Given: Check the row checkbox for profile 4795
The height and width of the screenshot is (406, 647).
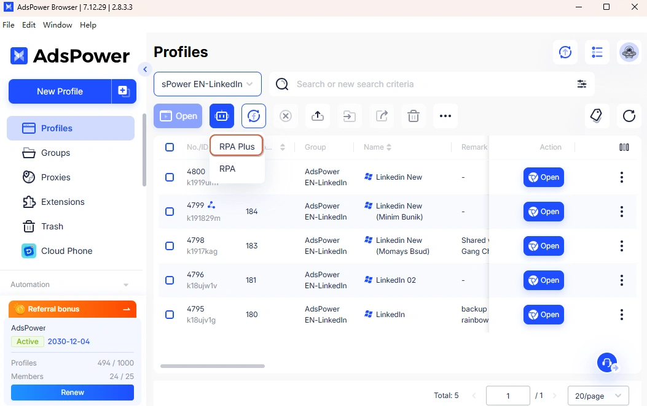Looking at the screenshot, I should click(x=169, y=314).
